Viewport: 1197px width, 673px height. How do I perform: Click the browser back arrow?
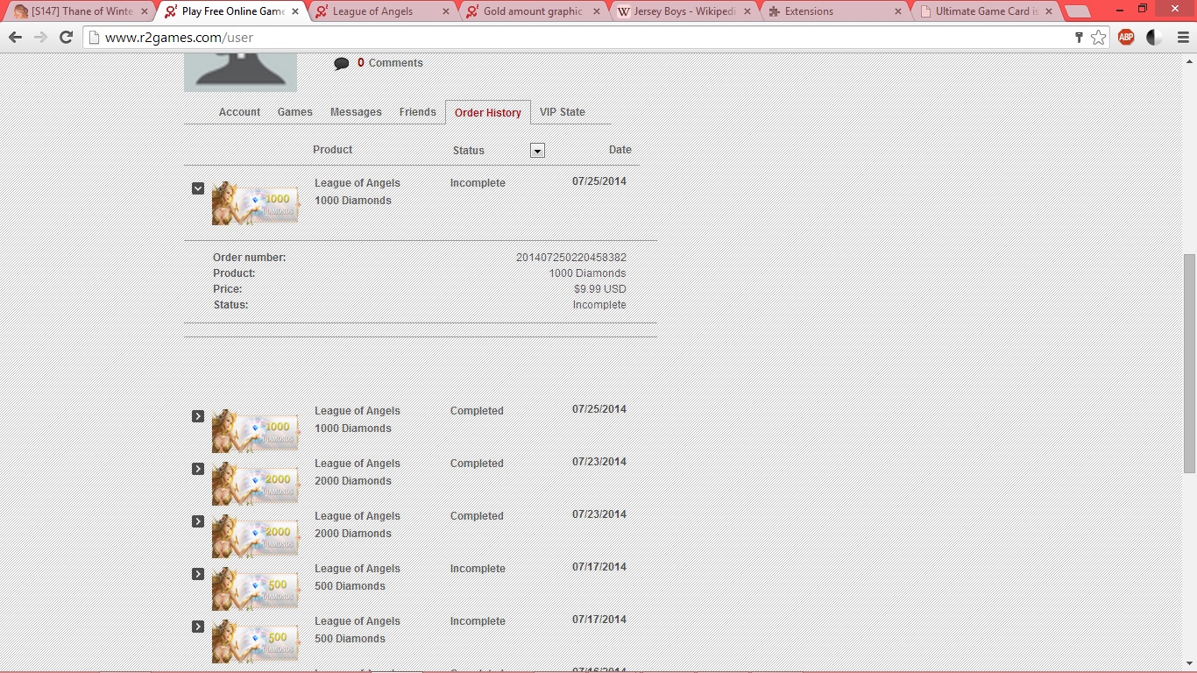click(15, 38)
